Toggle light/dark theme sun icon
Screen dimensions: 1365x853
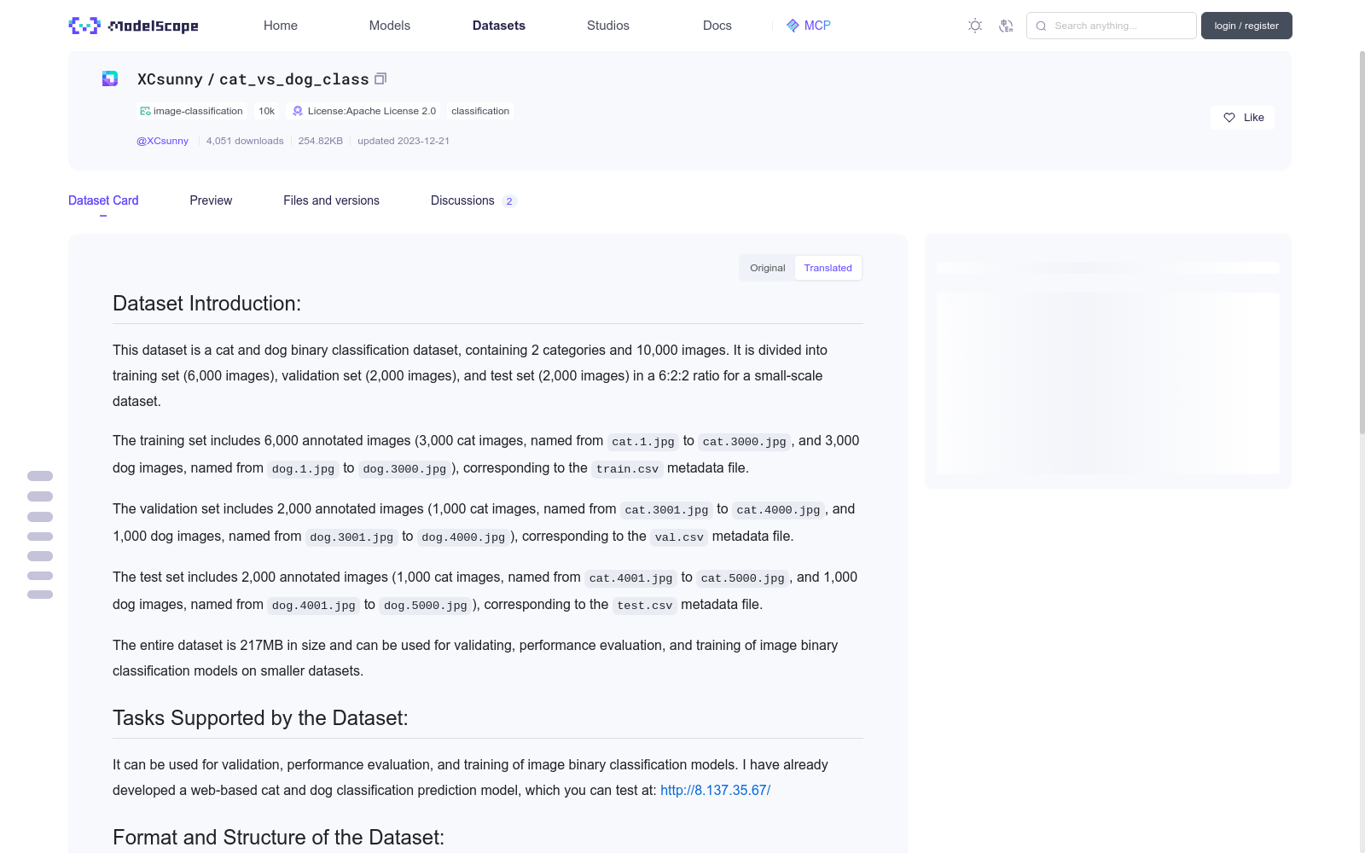coord(975,26)
